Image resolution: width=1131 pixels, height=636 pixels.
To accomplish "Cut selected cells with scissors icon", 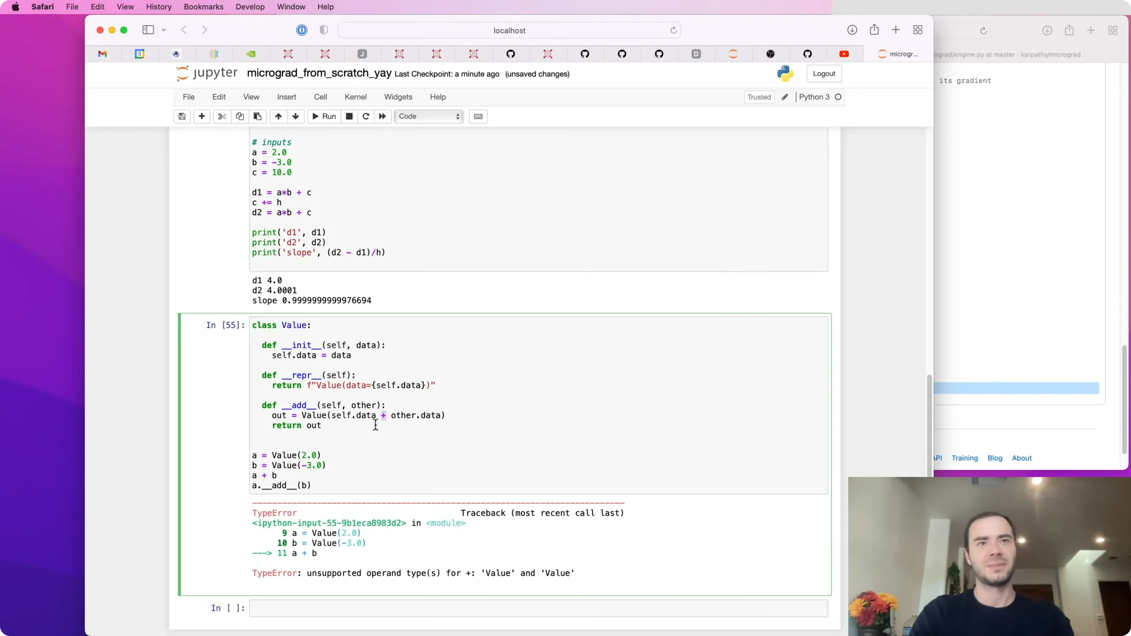I will 222,117.
